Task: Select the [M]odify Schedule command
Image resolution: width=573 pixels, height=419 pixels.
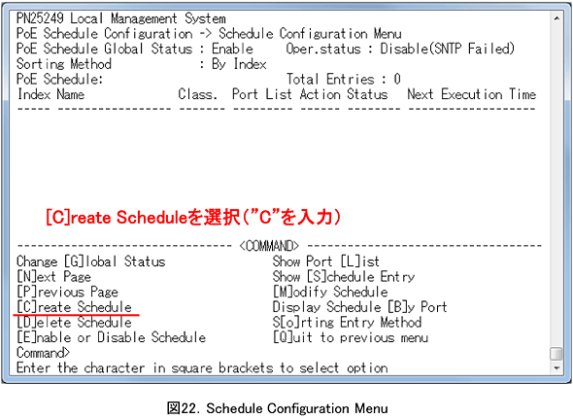Action: pyautogui.click(x=330, y=292)
